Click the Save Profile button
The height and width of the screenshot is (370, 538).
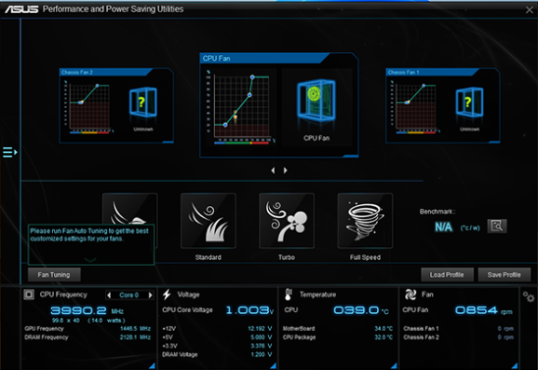[x=504, y=275]
